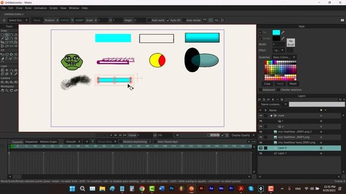
Task: Open Photoshop from the taskbar
Action: click(171, 189)
